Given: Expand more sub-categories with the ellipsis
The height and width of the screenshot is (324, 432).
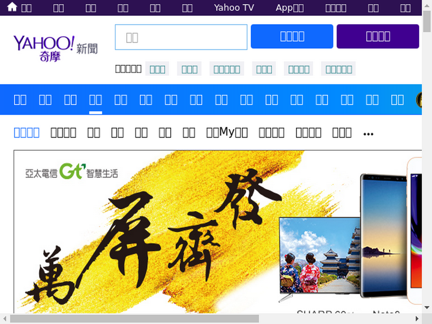Looking at the screenshot, I should point(368,134).
